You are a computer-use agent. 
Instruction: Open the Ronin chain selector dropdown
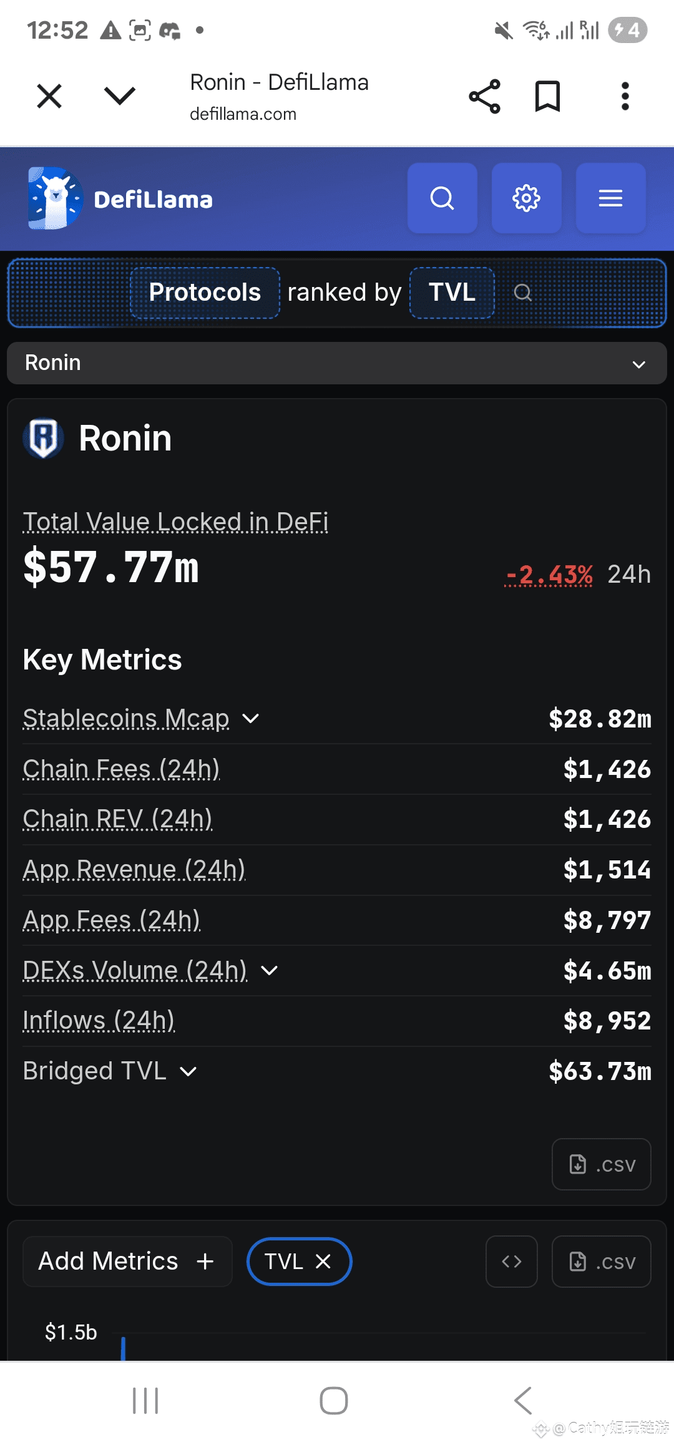coord(337,363)
